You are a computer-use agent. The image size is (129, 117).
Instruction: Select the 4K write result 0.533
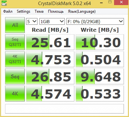tap(100, 94)
